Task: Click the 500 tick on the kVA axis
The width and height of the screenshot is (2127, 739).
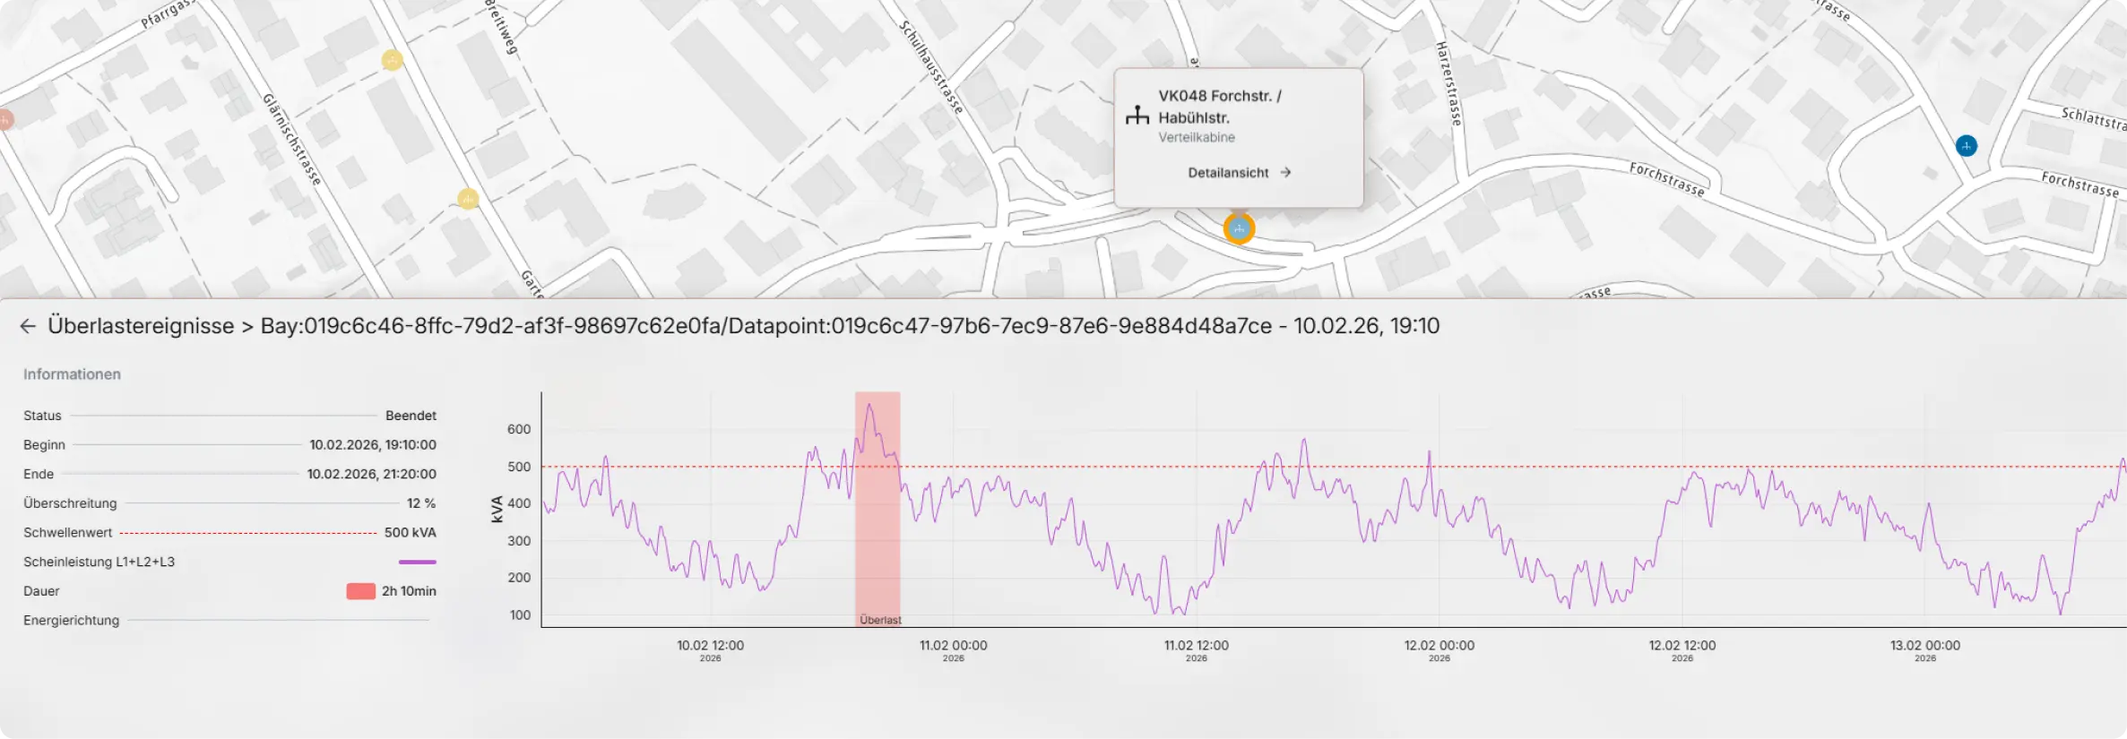Action: pyautogui.click(x=519, y=467)
